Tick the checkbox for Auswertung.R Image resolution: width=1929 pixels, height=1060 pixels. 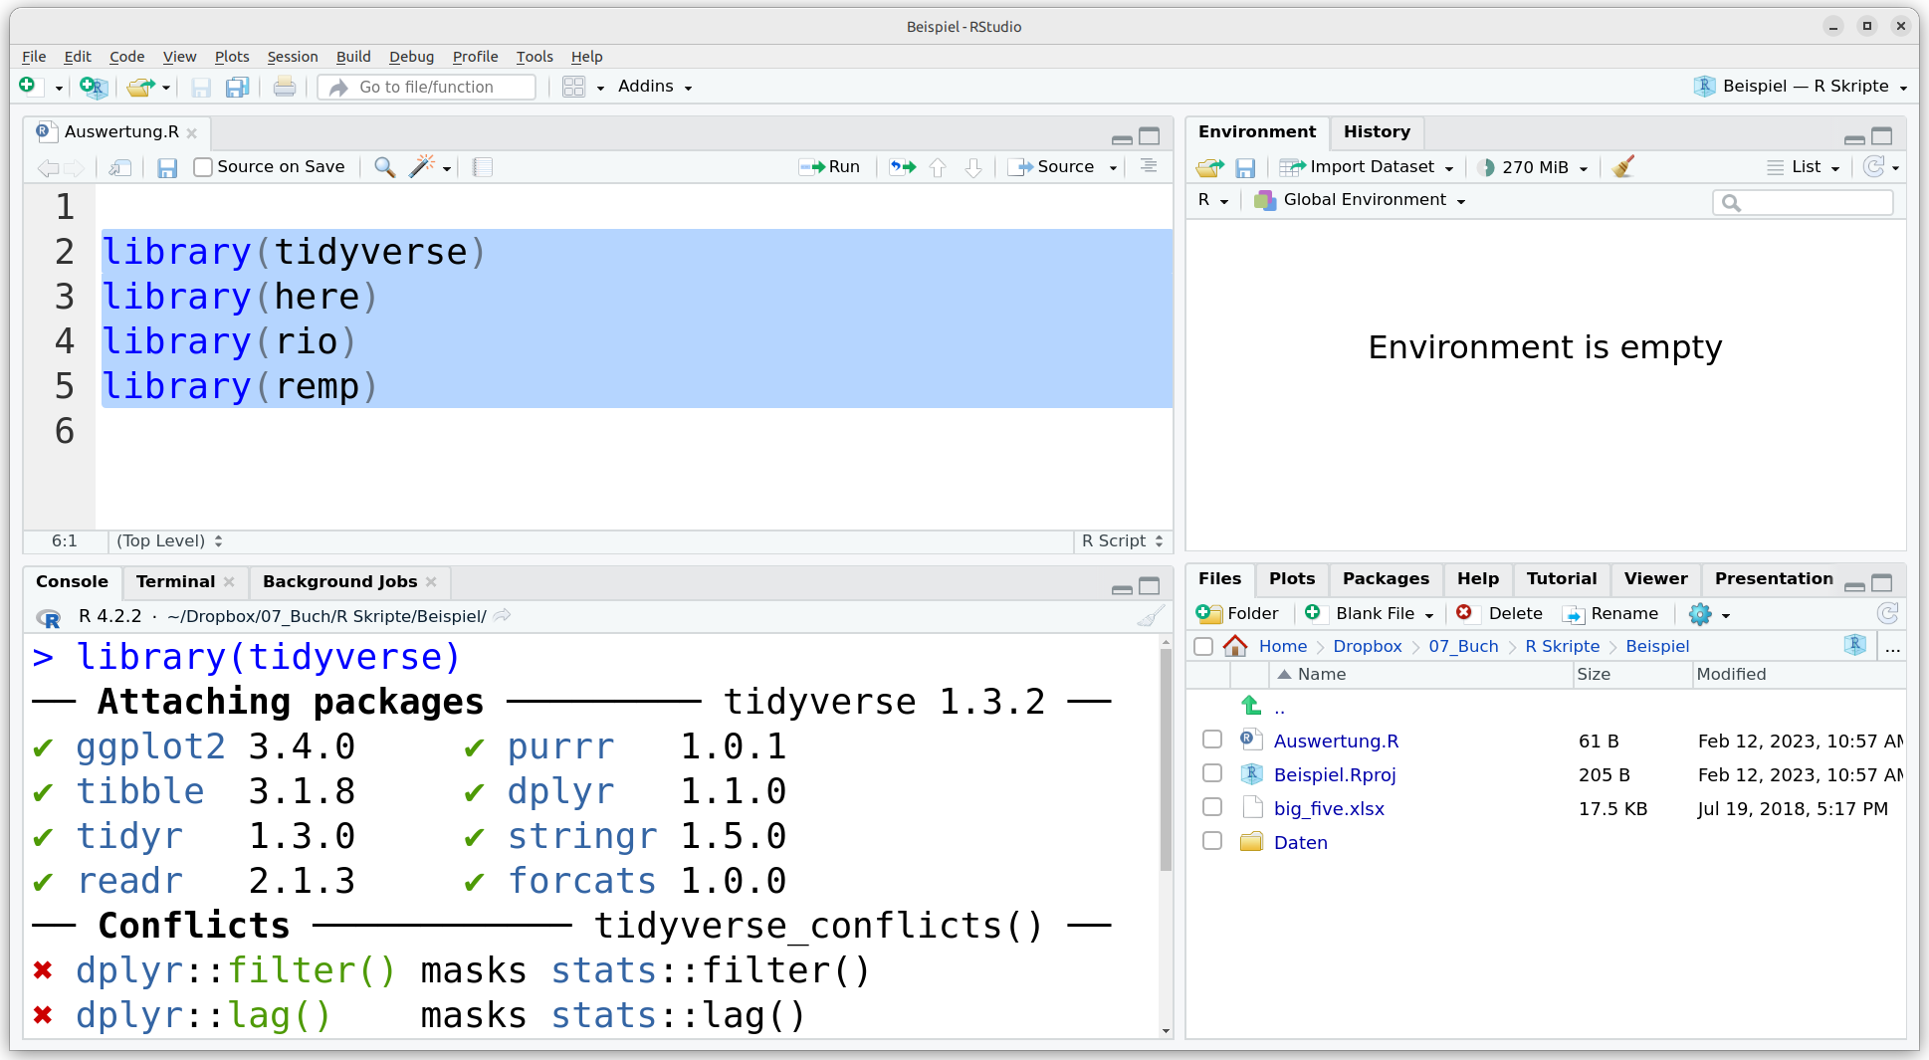coord(1212,740)
